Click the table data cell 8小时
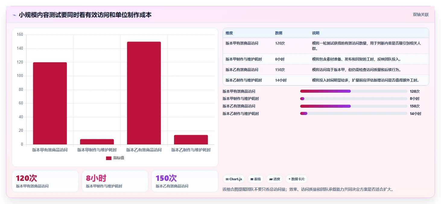This screenshot has width=441, height=204. point(280,59)
